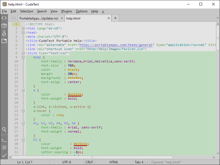Change line endings via CRLF status cell

click(x=89, y=162)
